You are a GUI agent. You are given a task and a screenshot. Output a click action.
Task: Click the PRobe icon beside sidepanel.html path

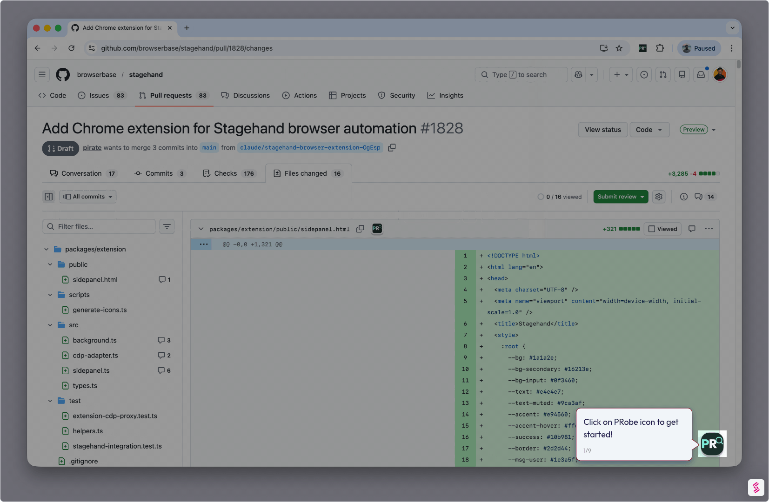pyautogui.click(x=377, y=228)
